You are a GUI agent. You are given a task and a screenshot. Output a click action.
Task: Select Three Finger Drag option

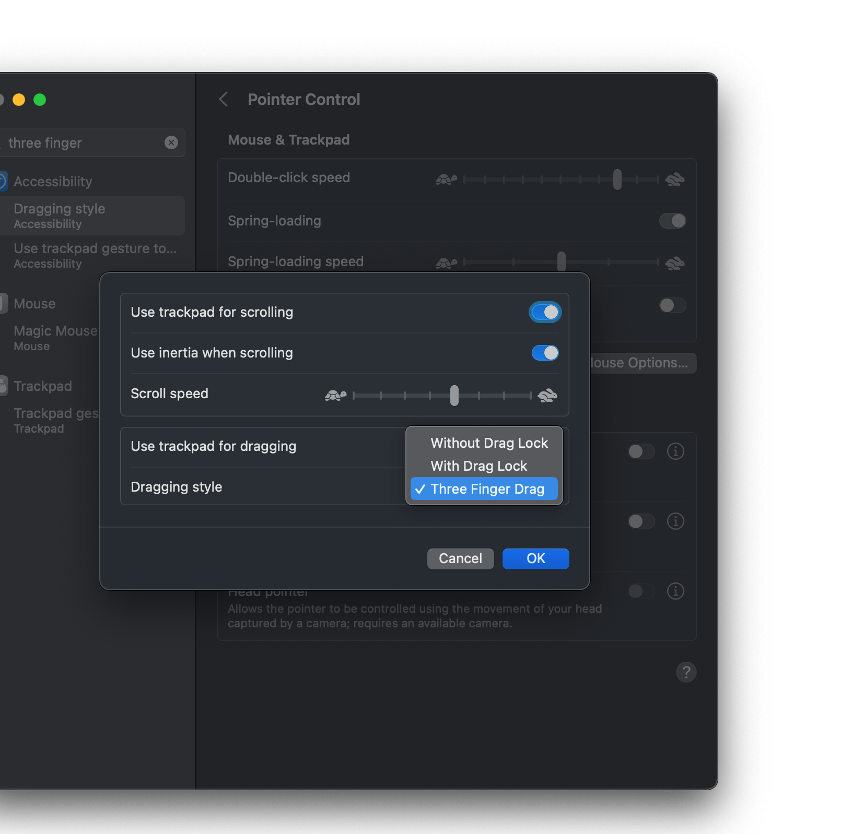487,489
